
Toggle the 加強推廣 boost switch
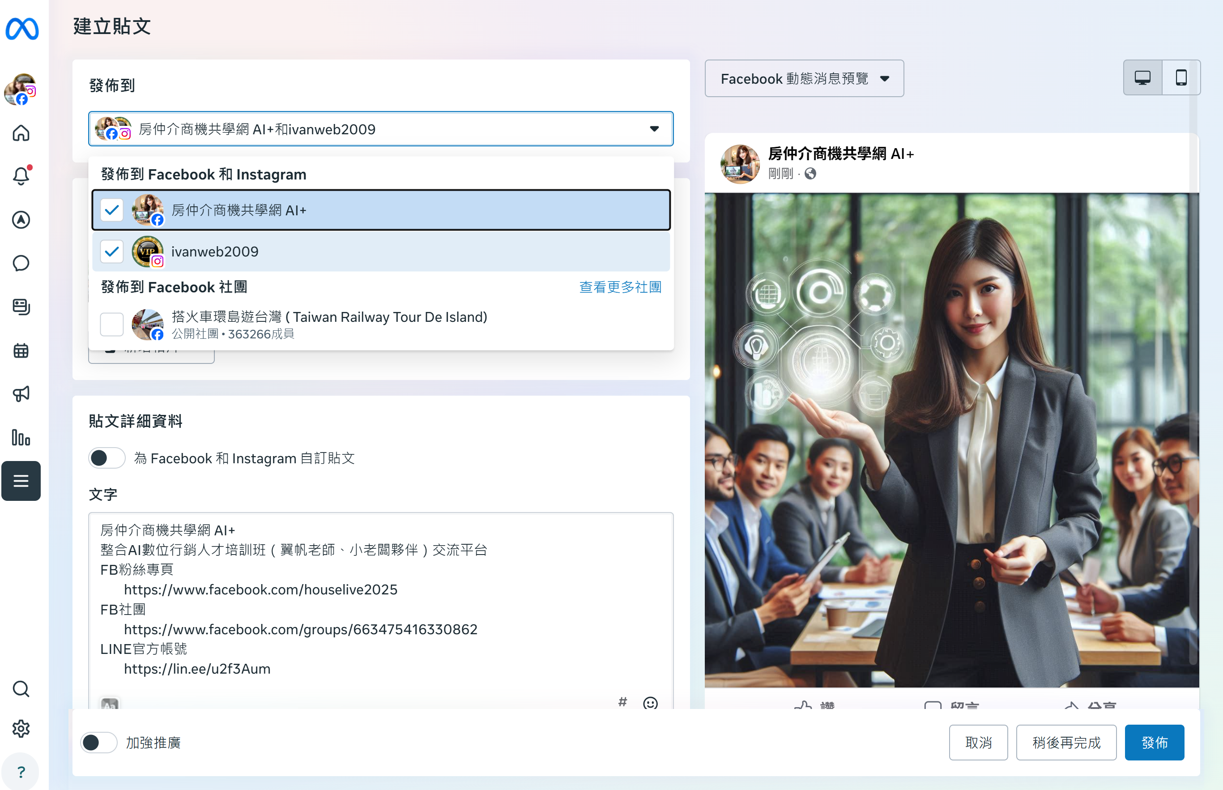point(99,742)
